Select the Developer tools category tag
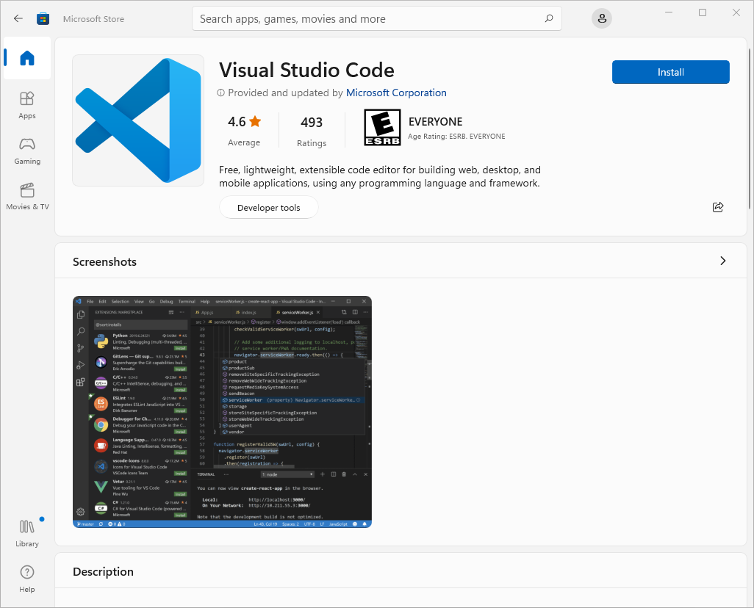Viewport: 754px width, 608px height. (x=268, y=207)
